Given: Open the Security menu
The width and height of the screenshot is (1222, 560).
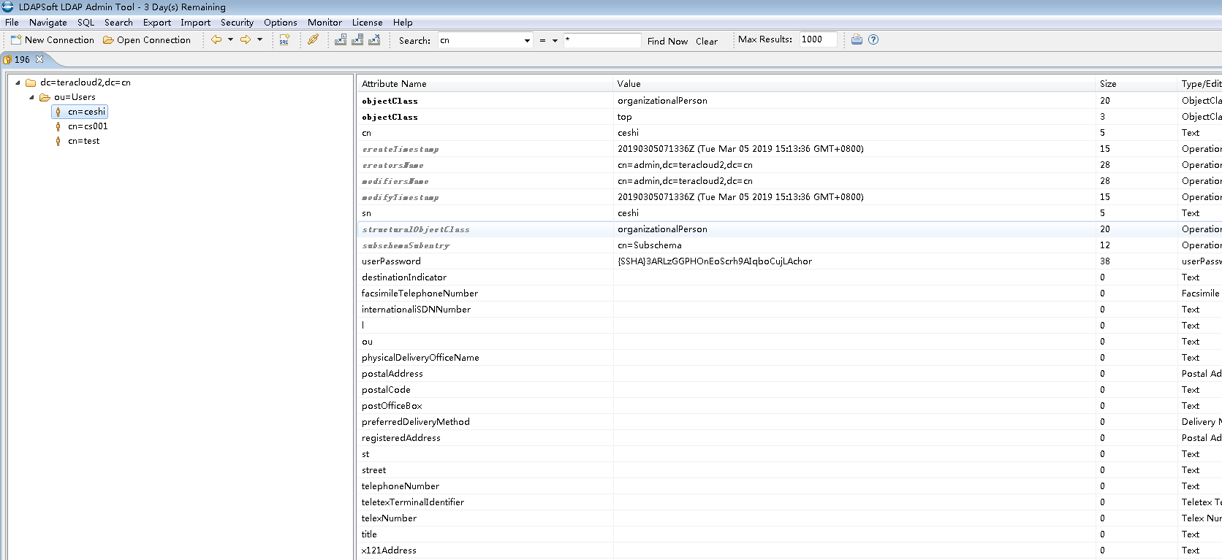Looking at the screenshot, I should [238, 23].
